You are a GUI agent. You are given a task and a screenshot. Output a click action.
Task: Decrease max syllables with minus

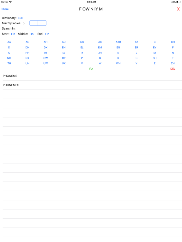(x=34, y=23)
